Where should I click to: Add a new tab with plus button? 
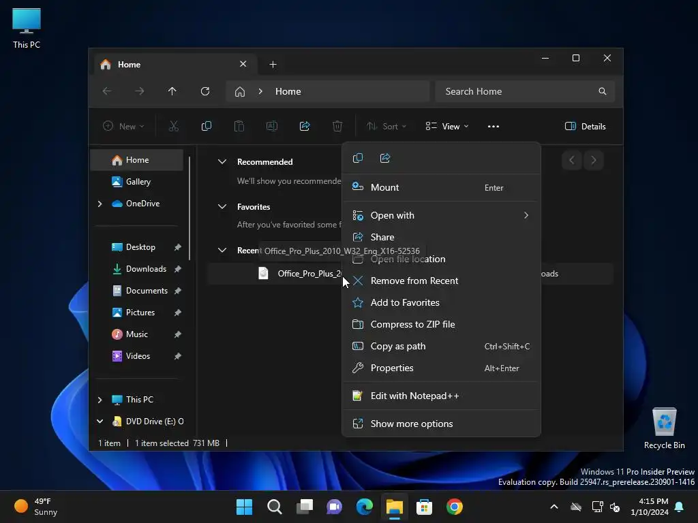[273, 65]
